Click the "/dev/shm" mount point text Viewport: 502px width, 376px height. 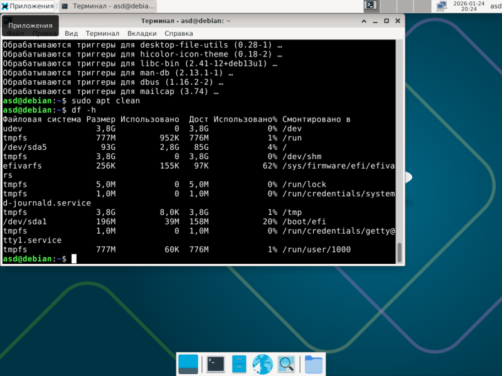(x=302, y=157)
